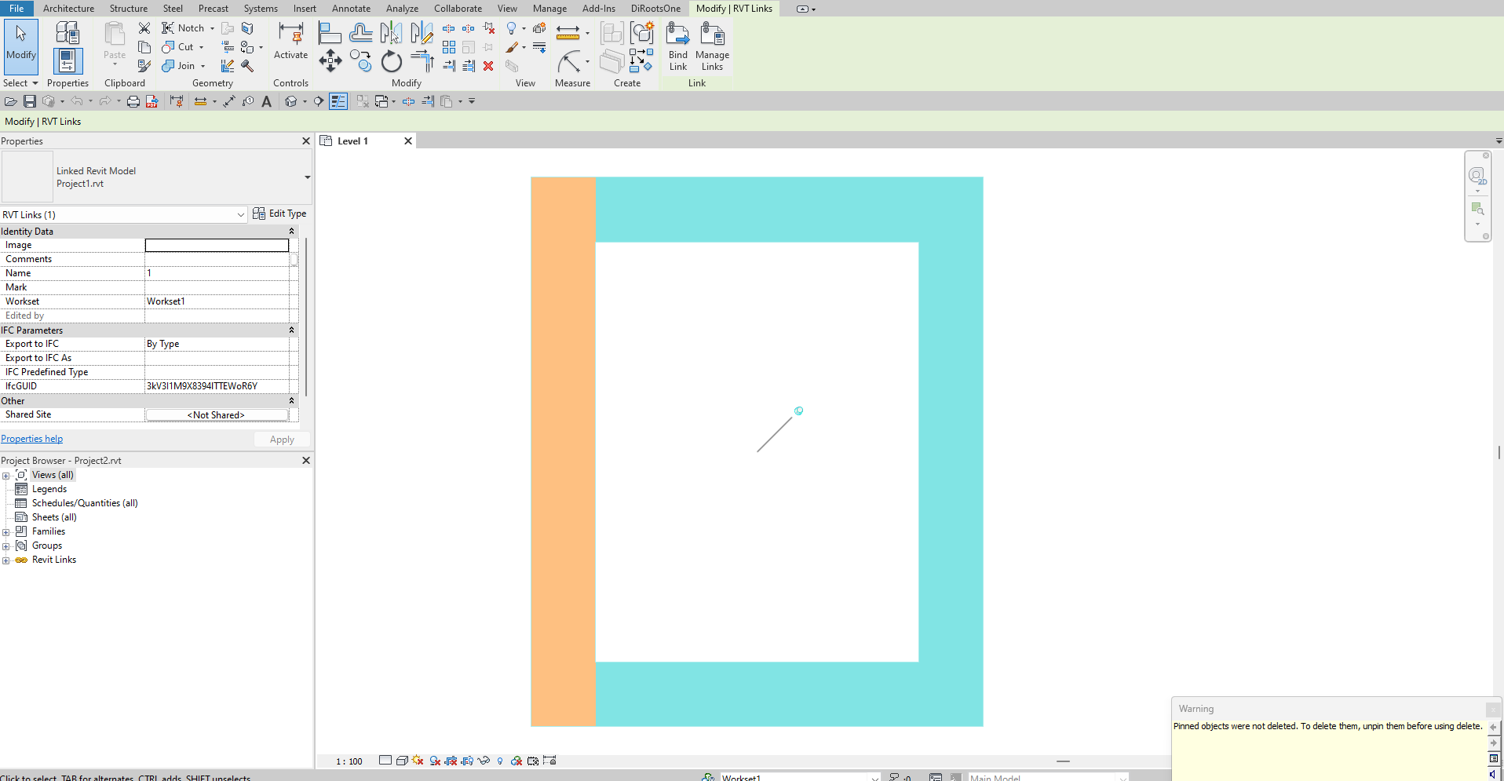Toggle the Detail Level icon in view bar
Viewport: 1504px width, 781px height.
tap(385, 761)
